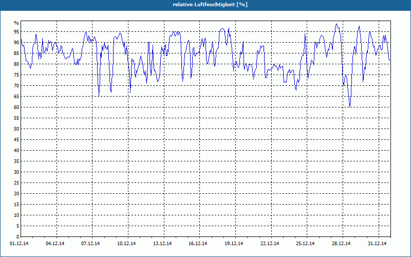The image size is (411, 257).
Task: Select the y-axis value '10'
Action: tap(16, 215)
